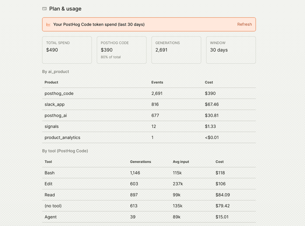The image size is (305, 226).
Task: Click the Avg input column header
Action: point(181,162)
